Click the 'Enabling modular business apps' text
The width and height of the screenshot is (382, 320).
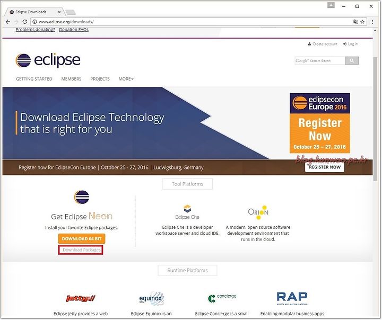tap(292, 314)
